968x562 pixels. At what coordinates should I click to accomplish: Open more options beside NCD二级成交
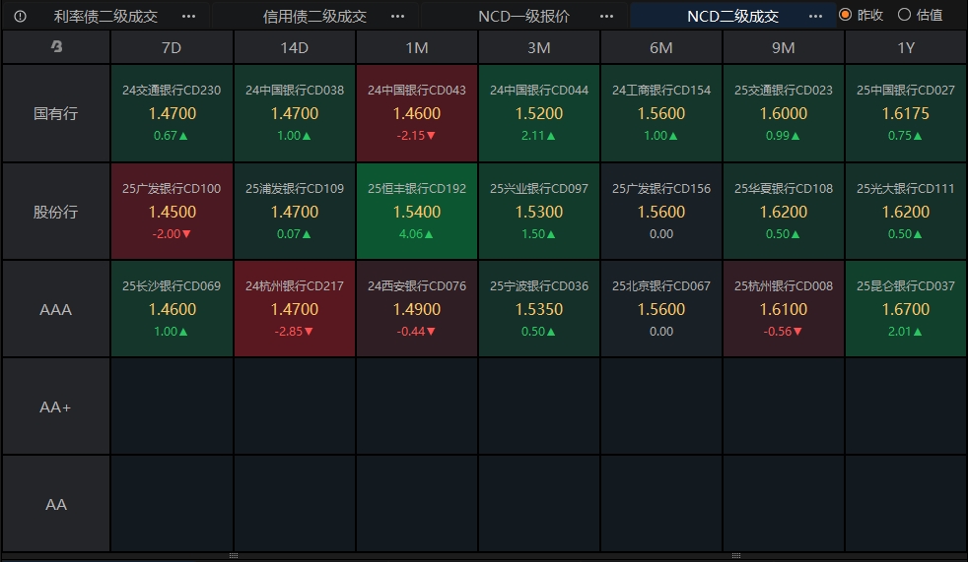coord(815,16)
